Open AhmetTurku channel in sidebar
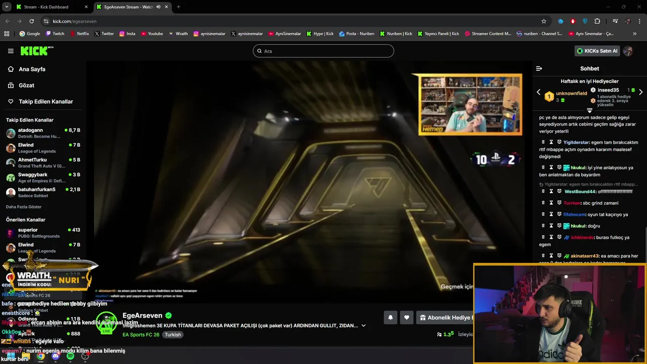The width and height of the screenshot is (647, 364). coord(43,163)
